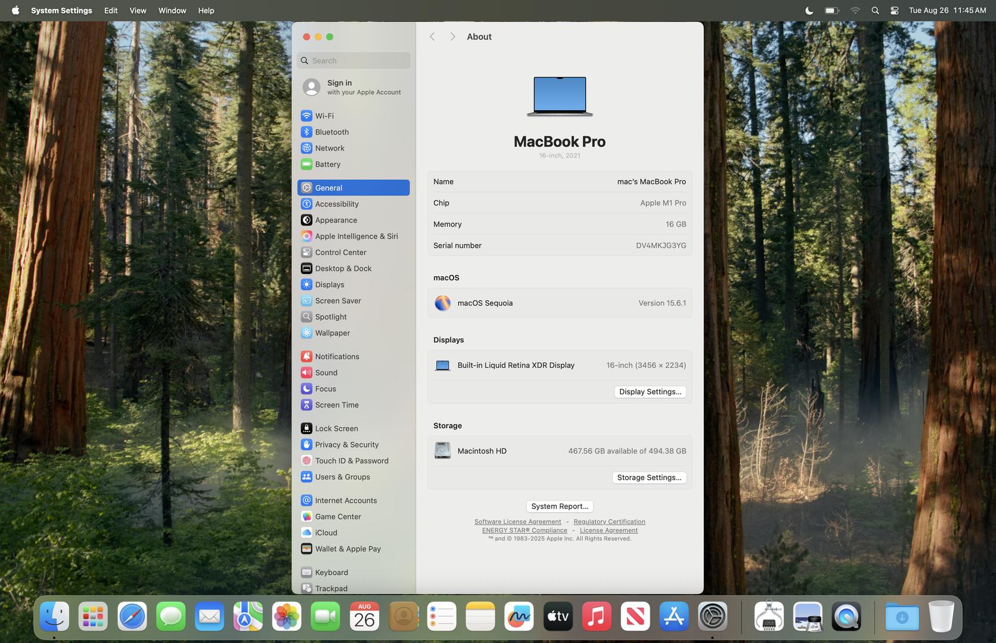Open the Regulatory Certification link
996x643 pixels.
pos(609,522)
